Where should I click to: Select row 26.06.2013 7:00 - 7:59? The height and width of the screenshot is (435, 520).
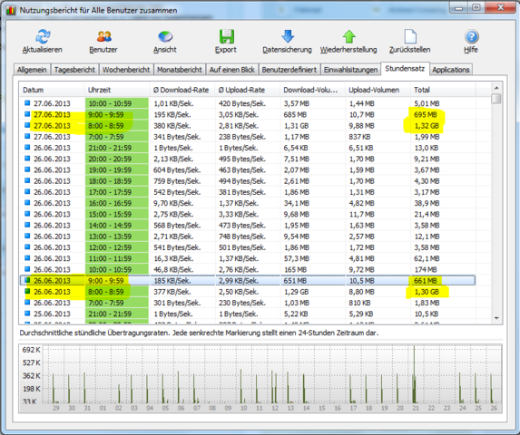(x=248, y=303)
